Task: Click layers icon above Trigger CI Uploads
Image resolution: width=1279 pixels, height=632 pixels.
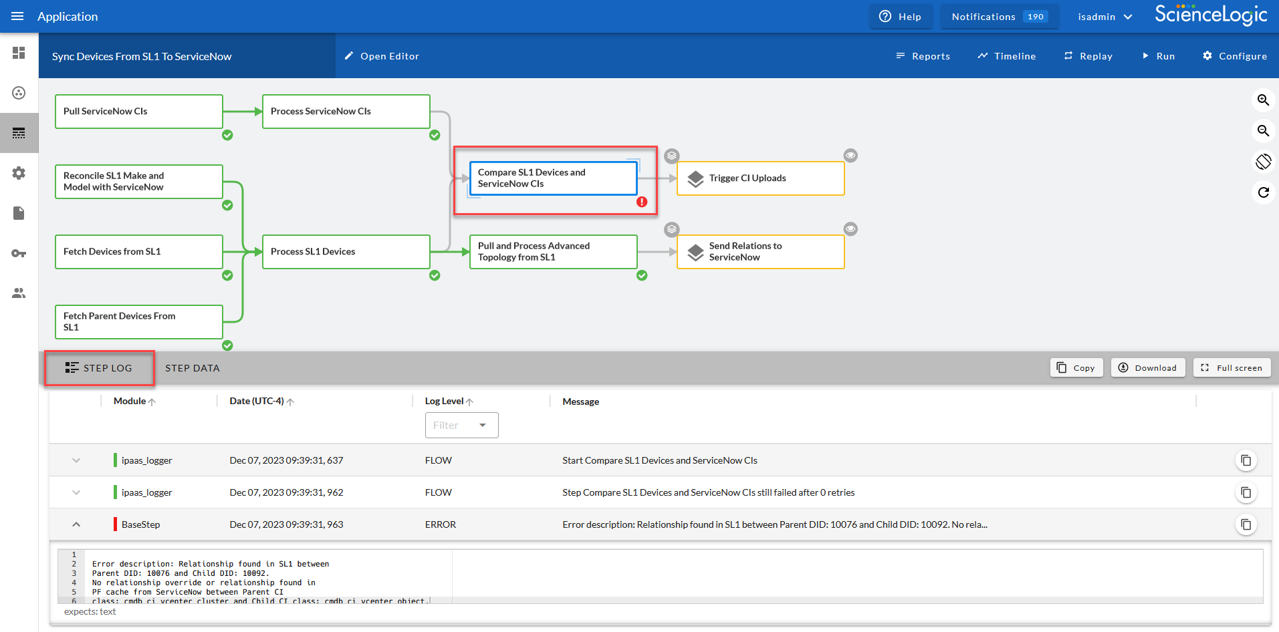Action: [671, 156]
